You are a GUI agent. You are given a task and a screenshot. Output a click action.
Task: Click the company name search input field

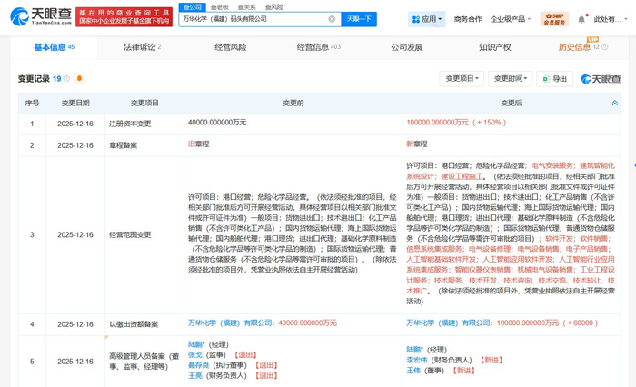pyautogui.click(x=254, y=18)
